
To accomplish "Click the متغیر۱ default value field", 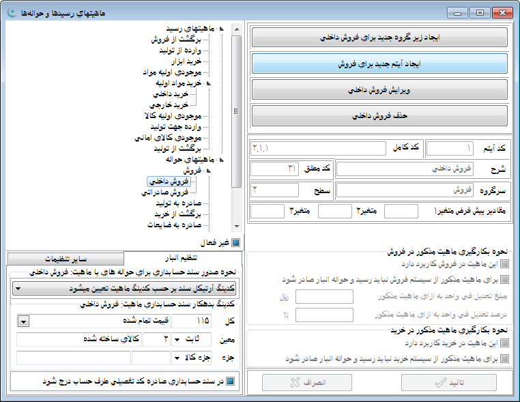I will pos(401,212).
